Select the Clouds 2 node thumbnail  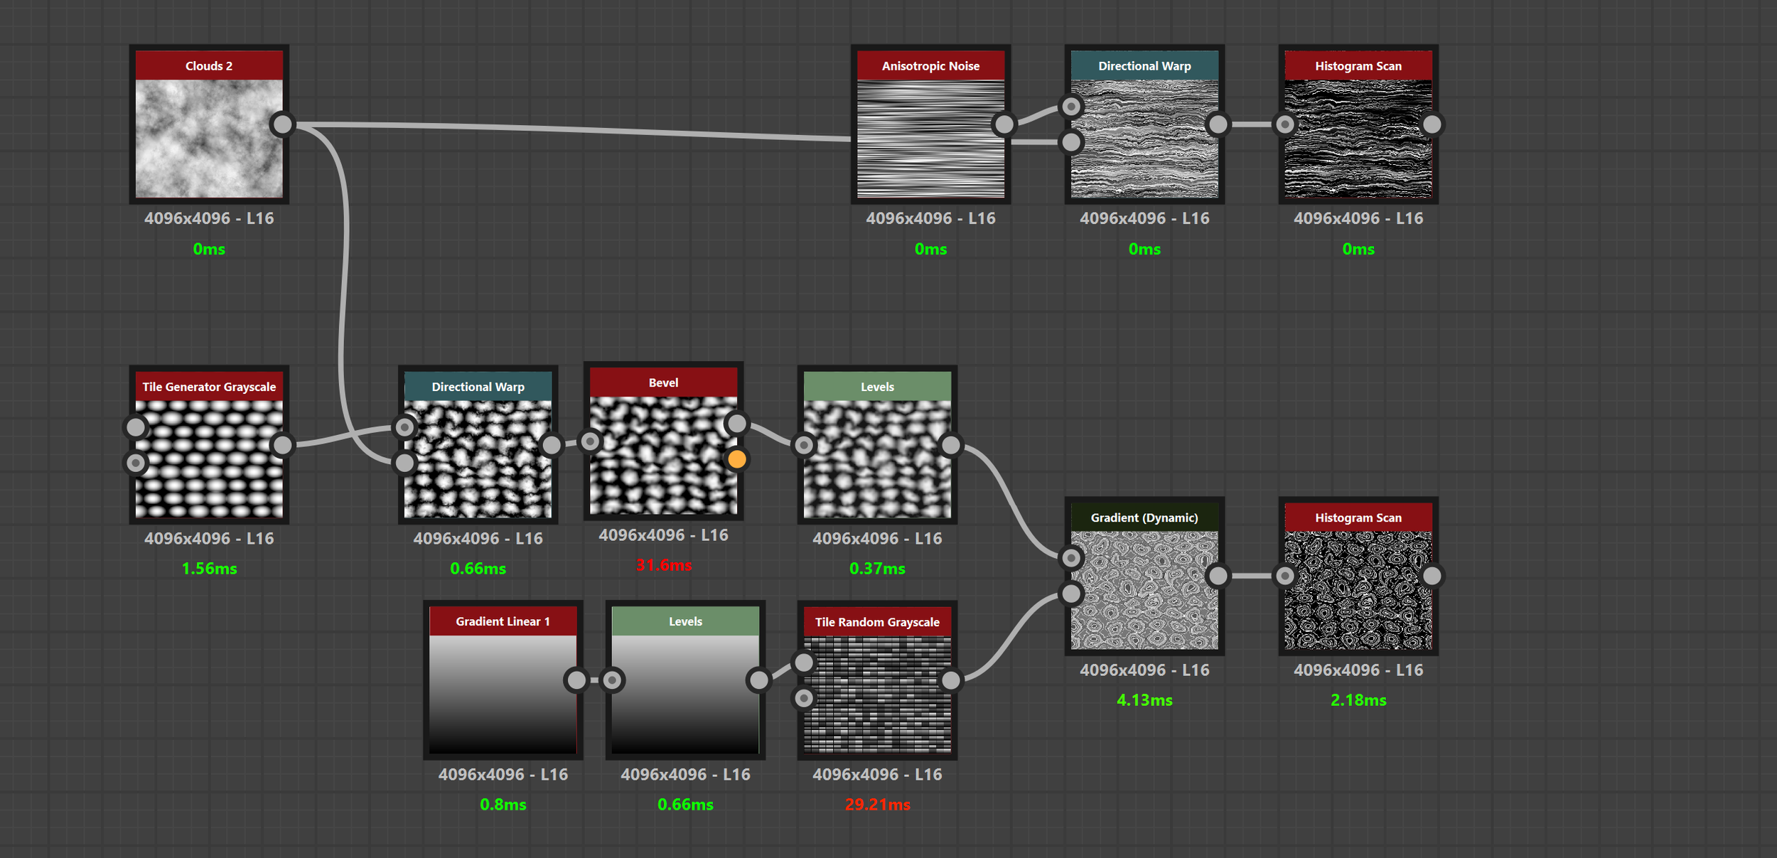tap(209, 139)
